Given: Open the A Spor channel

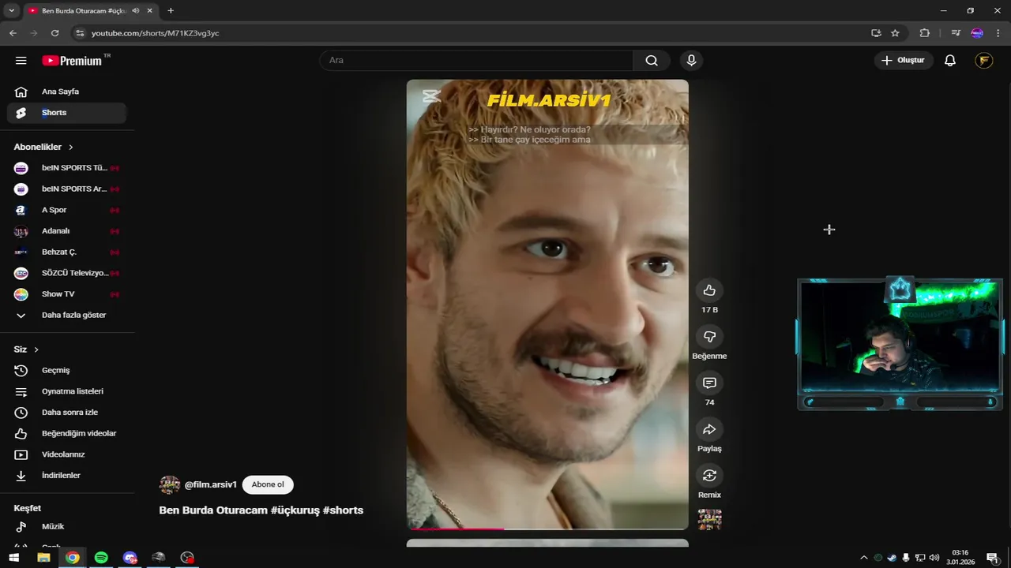Looking at the screenshot, I should coord(67,210).
